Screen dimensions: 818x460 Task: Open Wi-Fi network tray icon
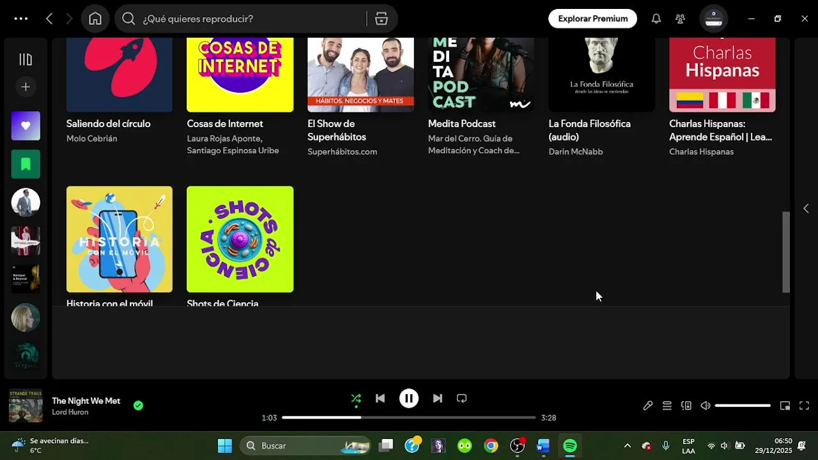click(711, 446)
